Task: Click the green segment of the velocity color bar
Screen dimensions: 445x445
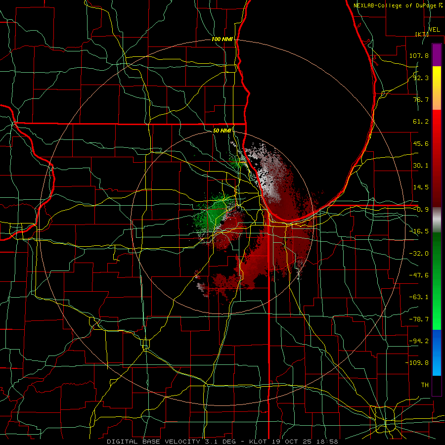Action: pos(437,281)
